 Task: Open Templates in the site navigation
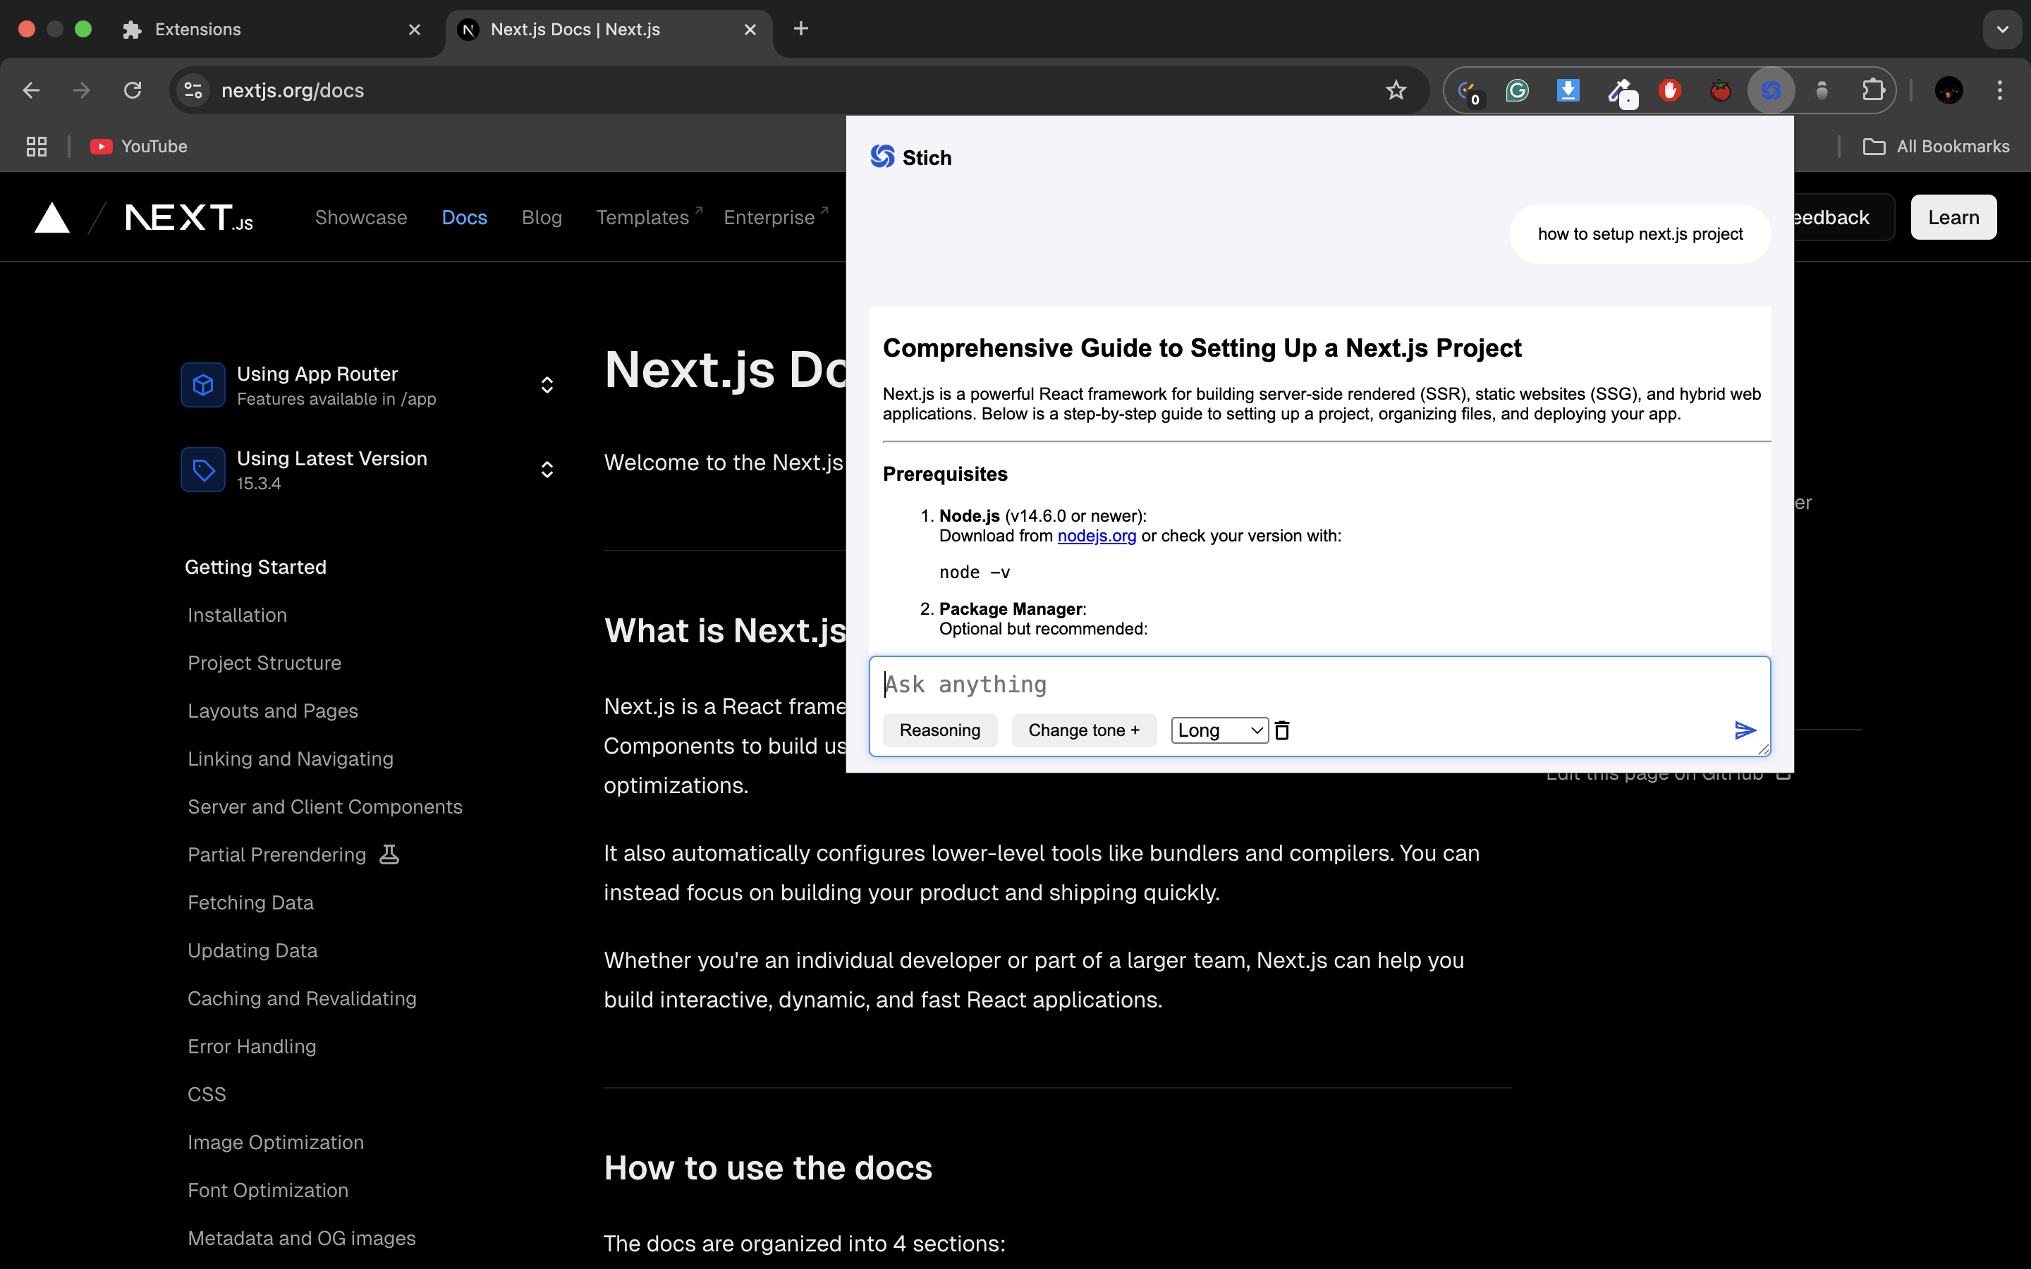click(x=649, y=217)
